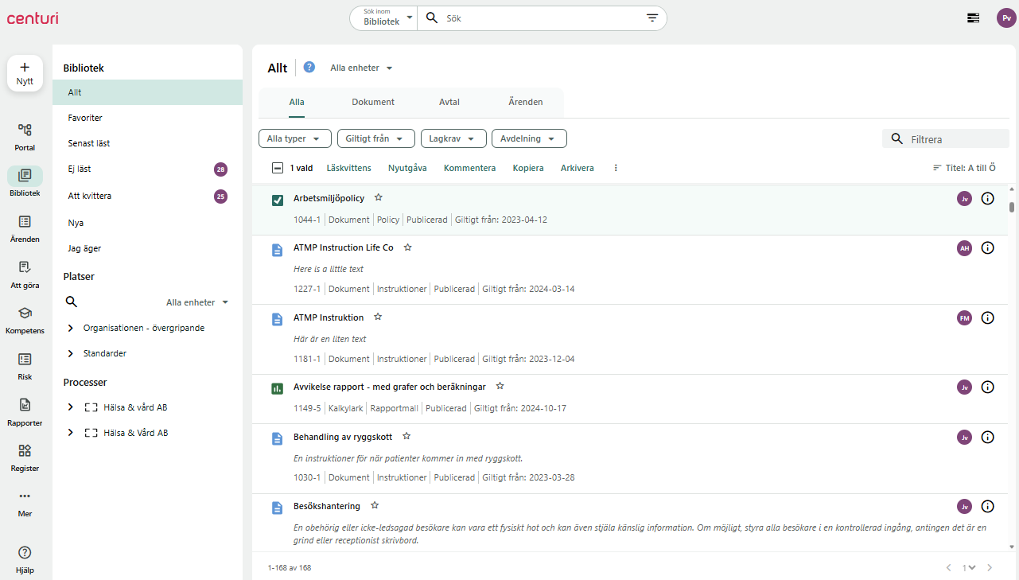Expand the Organisationen - övergripande tree node
1019x580 pixels.
pos(71,328)
